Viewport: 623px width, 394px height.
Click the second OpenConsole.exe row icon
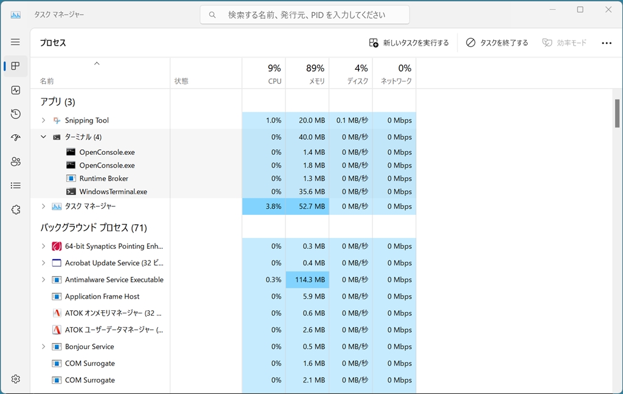pos(71,165)
